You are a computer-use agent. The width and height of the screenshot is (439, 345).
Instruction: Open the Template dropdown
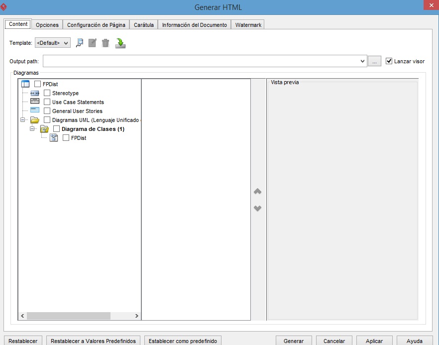coord(53,43)
